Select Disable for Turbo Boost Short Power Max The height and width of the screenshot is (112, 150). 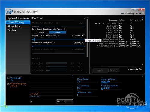(x=41, y=32)
